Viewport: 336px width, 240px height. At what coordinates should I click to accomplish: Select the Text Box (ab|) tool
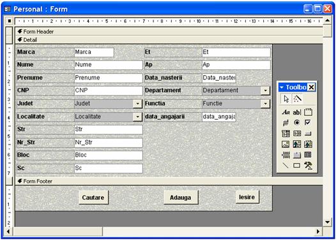pyautogui.click(x=297, y=112)
